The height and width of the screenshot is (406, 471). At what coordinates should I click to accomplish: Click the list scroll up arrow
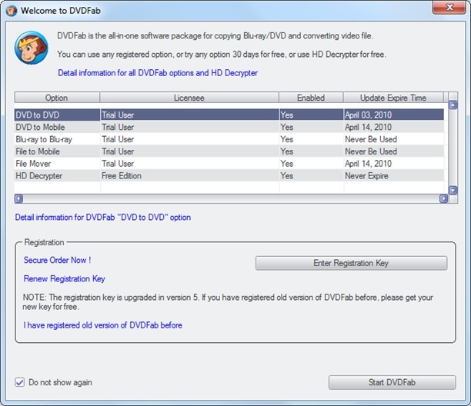click(x=453, y=105)
